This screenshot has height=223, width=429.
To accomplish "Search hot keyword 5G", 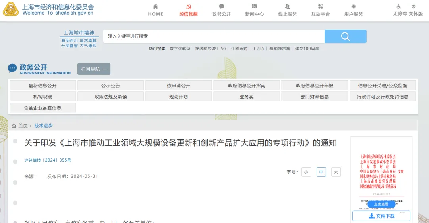I will (x=223, y=48).
